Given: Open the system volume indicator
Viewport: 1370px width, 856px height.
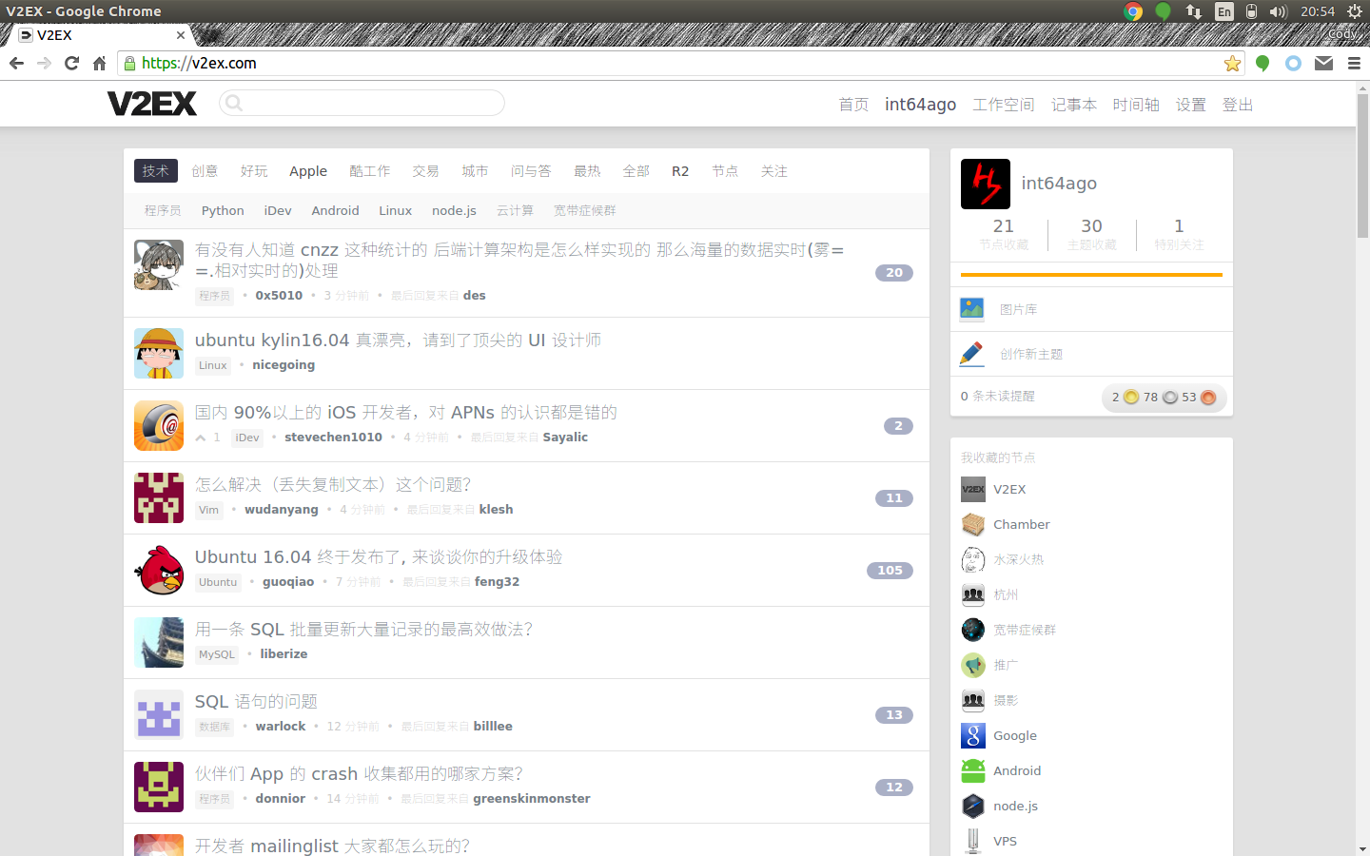Looking at the screenshot, I should tap(1278, 11).
